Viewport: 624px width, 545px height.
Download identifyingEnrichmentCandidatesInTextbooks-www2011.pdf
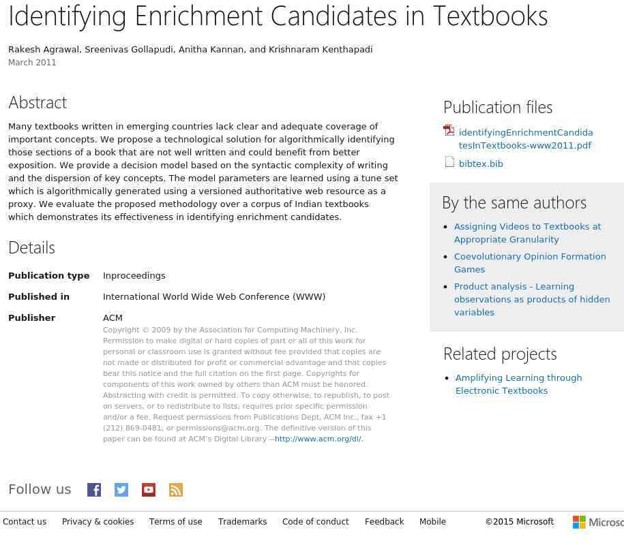(x=526, y=139)
